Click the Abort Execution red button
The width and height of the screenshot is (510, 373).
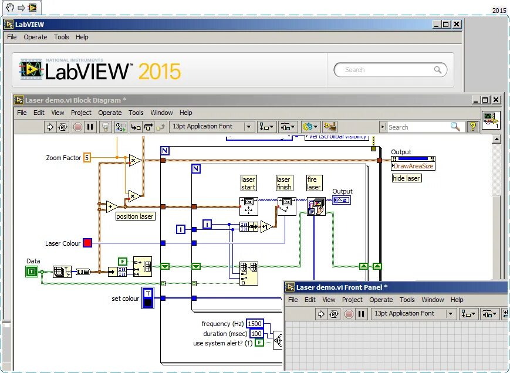click(79, 127)
